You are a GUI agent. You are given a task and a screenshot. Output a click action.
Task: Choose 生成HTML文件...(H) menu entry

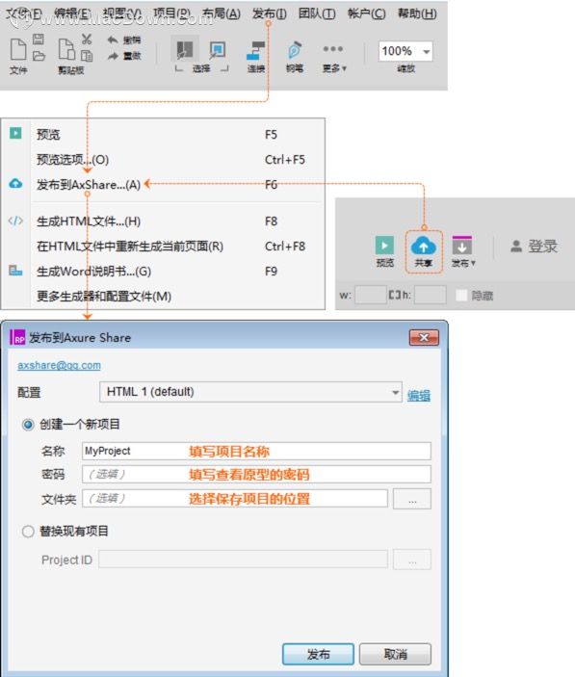(163, 221)
